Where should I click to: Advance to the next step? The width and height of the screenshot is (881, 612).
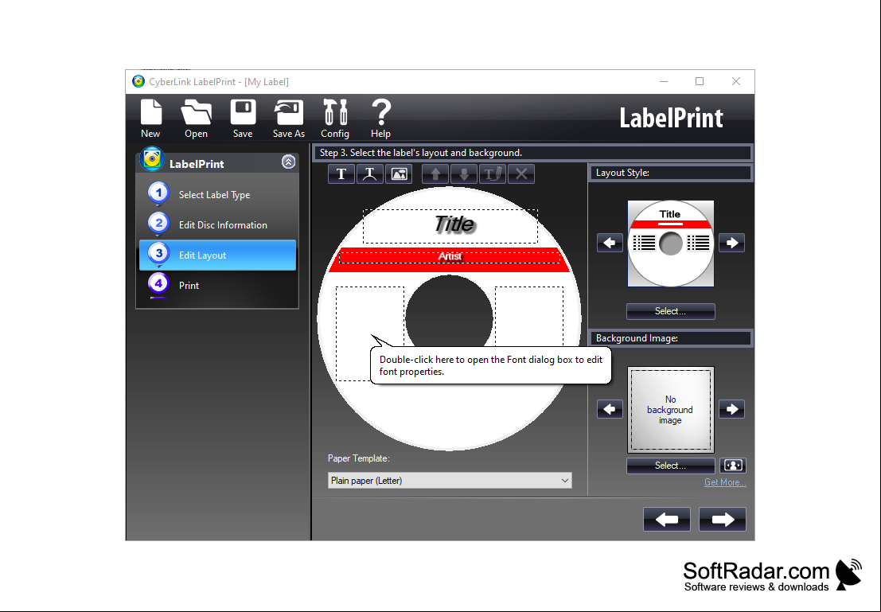pos(723,519)
